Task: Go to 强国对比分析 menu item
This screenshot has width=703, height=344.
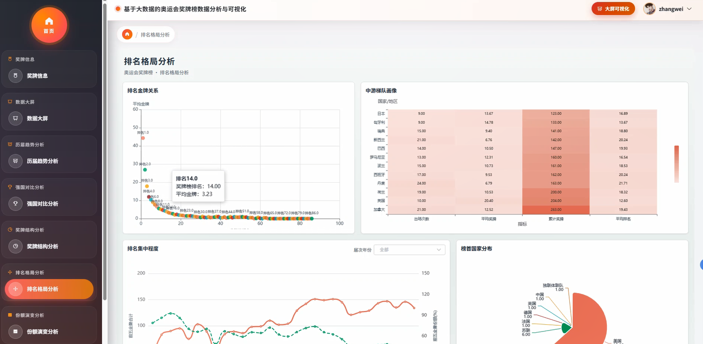Action: pos(49,204)
